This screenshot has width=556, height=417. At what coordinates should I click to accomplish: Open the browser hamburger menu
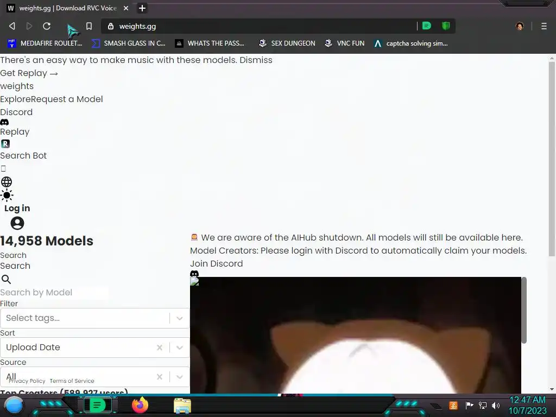click(x=544, y=26)
